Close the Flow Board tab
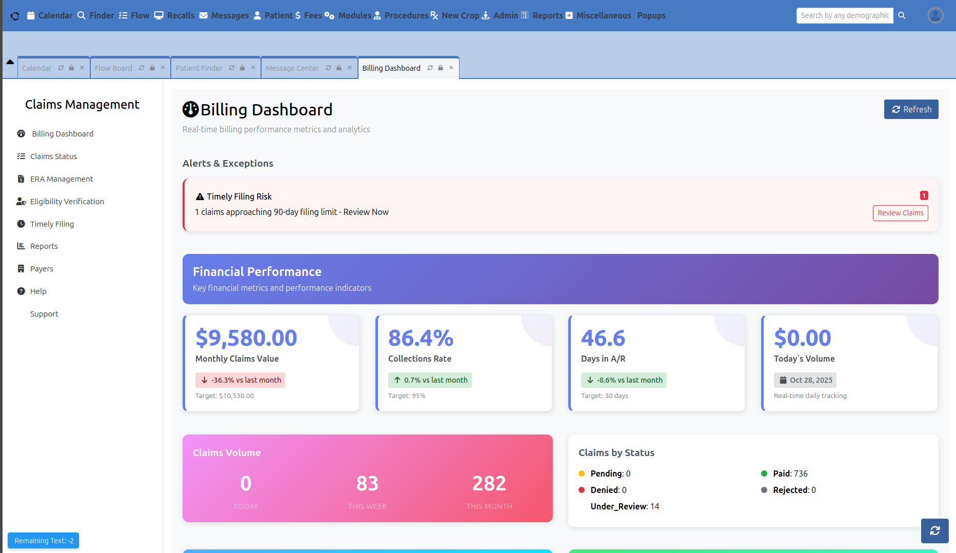Viewport: 956px width, 553px height. (x=163, y=68)
